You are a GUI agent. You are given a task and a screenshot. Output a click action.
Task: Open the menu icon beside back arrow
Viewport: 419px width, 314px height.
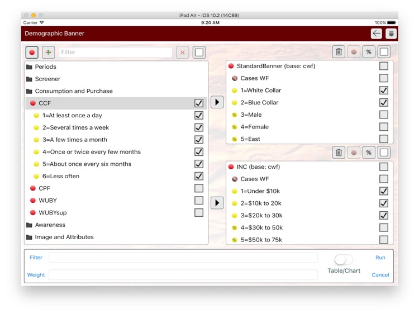tap(391, 34)
